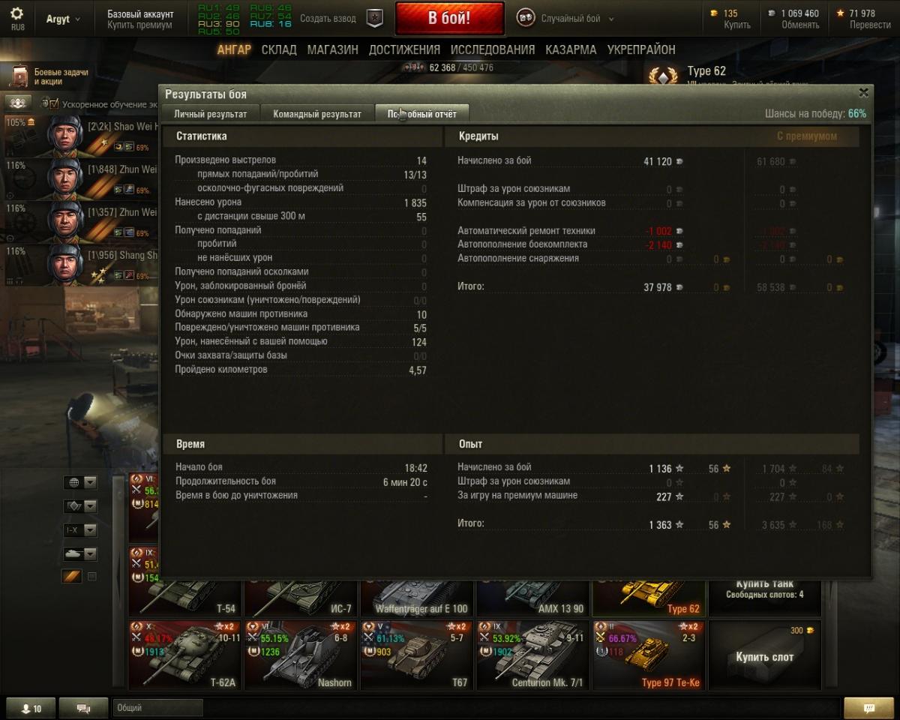Switch to Личный результат tab
The height and width of the screenshot is (720, 900).
pos(211,114)
